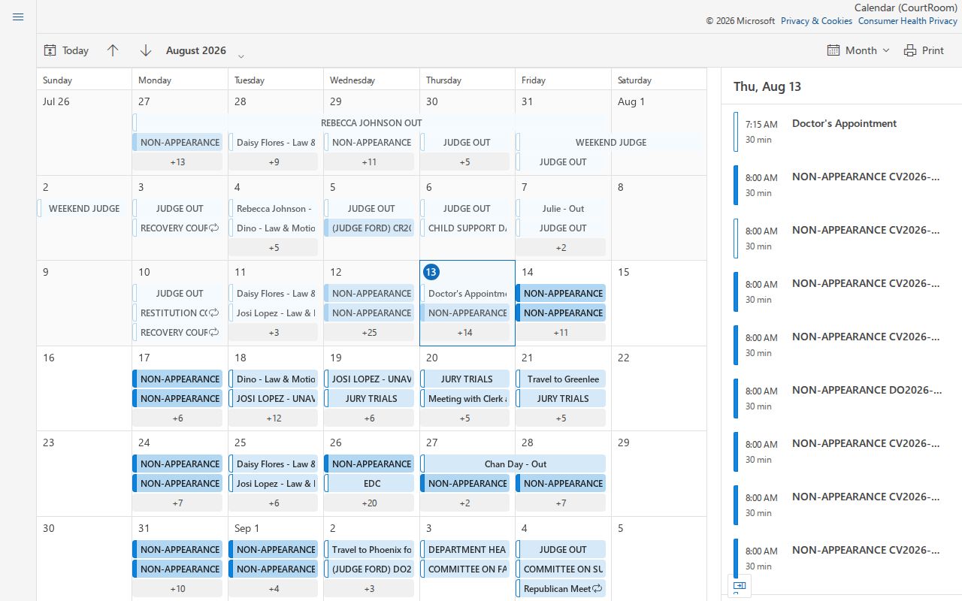Open the CHILD SUPPORT event on August 6
The image size is (962, 601).
click(x=465, y=228)
